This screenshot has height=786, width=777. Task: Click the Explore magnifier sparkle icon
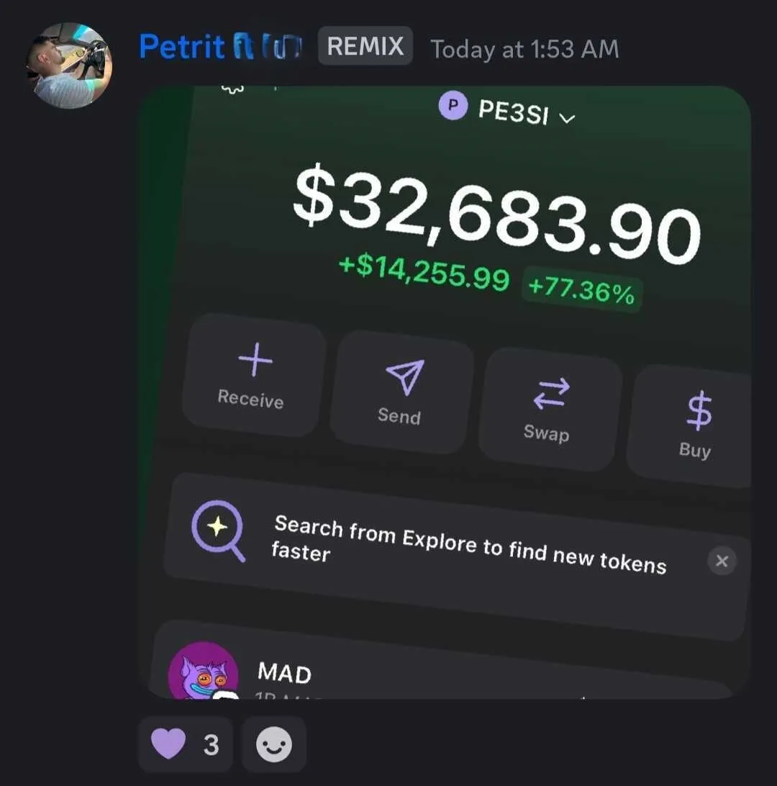pyautogui.click(x=219, y=530)
